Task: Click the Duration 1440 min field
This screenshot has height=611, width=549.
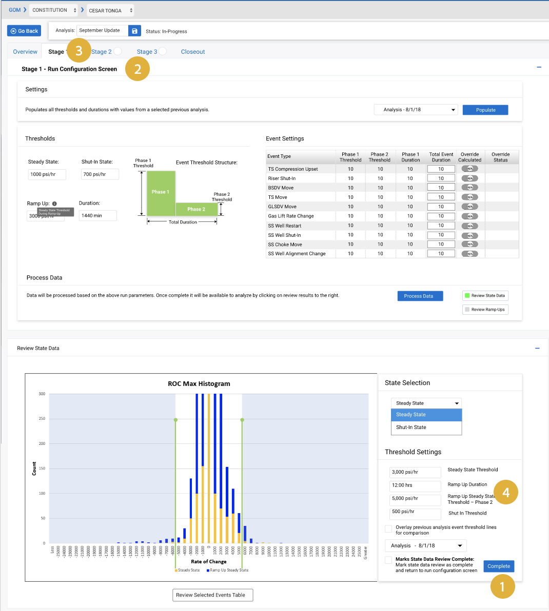Action: [98, 215]
